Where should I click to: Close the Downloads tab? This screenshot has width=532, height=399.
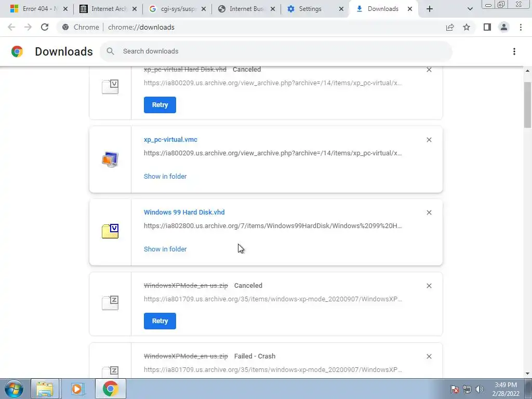click(x=410, y=9)
